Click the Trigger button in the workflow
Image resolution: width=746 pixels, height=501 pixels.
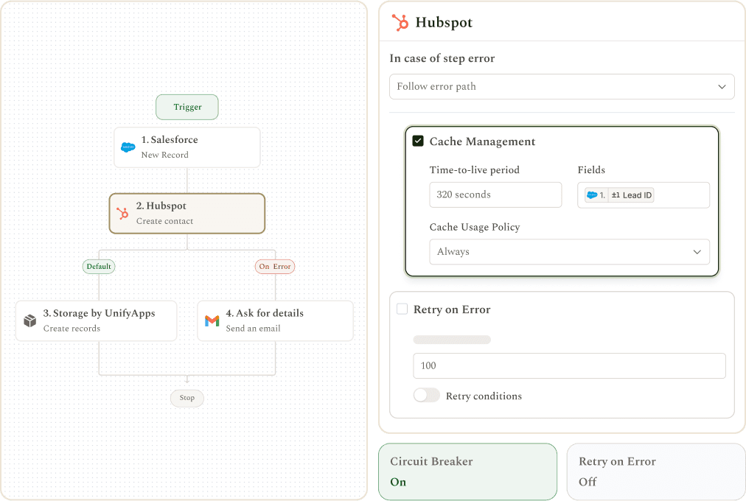click(x=187, y=107)
